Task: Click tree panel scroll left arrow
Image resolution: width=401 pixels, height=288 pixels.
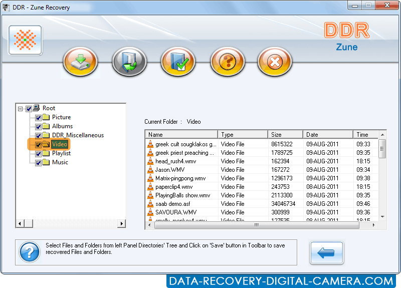Action: point(20,223)
